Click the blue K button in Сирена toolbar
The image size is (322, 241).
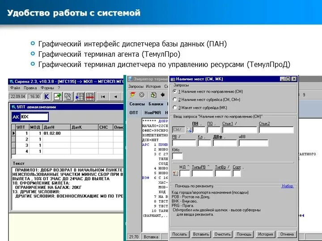[x=47, y=96]
